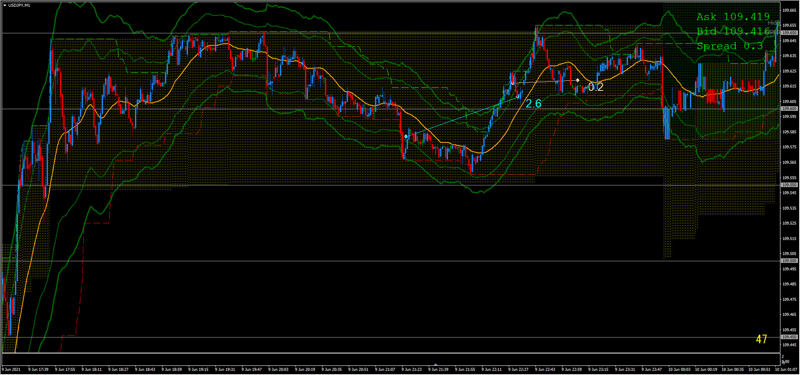
Task: Select the Bid 109.416 label
Action: click(733, 31)
